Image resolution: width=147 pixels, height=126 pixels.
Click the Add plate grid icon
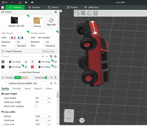(x=83, y=13)
